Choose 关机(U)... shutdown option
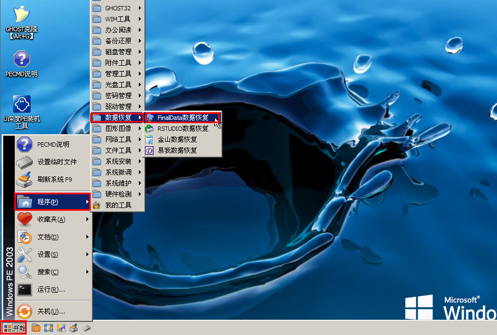This screenshot has width=497, height=335. pos(53,311)
